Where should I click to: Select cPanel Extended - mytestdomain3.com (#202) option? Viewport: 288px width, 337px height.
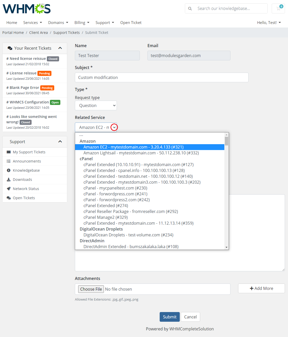tap(150, 182)
